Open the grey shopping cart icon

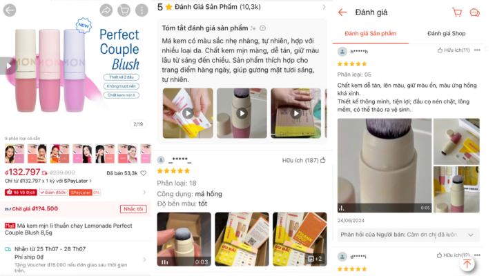tap(124, 10)
